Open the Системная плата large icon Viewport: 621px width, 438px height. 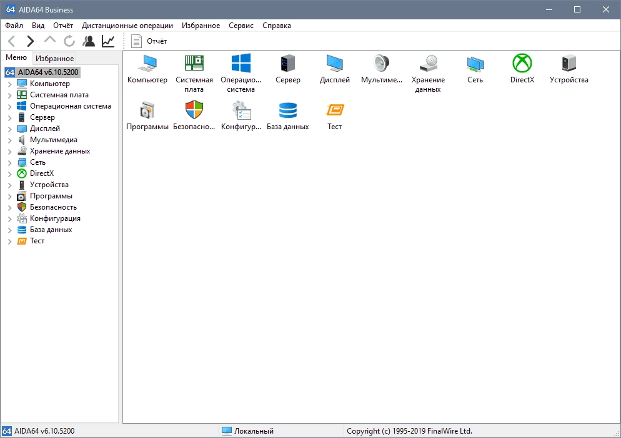click(194, 64)
